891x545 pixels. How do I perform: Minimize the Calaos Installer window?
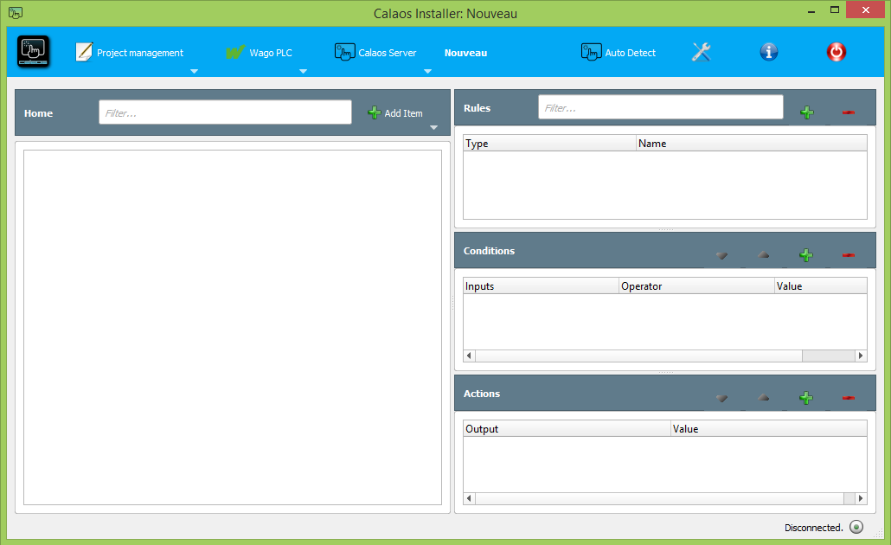tap(811, 10)
